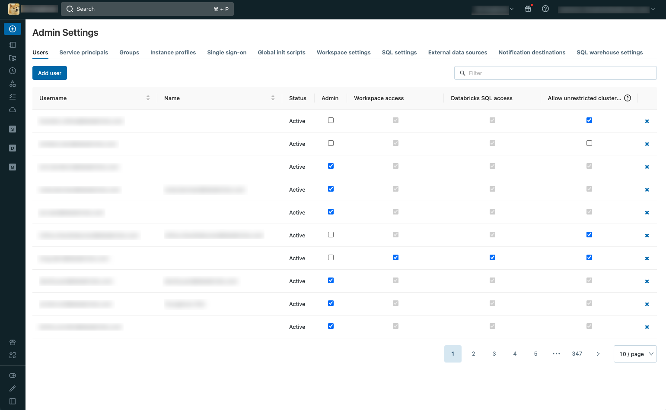Screen dimensions: 666x410
Task: Open the storefront Marketplace icon in sidebar
Action: click(13, 342)
